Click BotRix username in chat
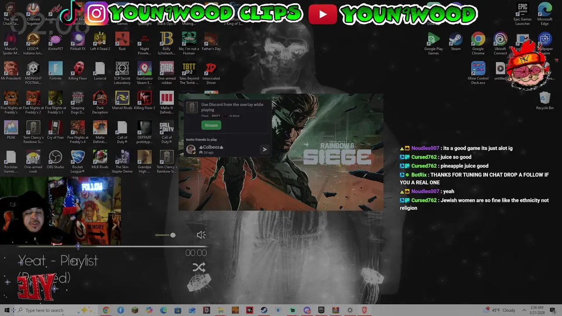The image size is (562, 316). (x=419, y=175)
